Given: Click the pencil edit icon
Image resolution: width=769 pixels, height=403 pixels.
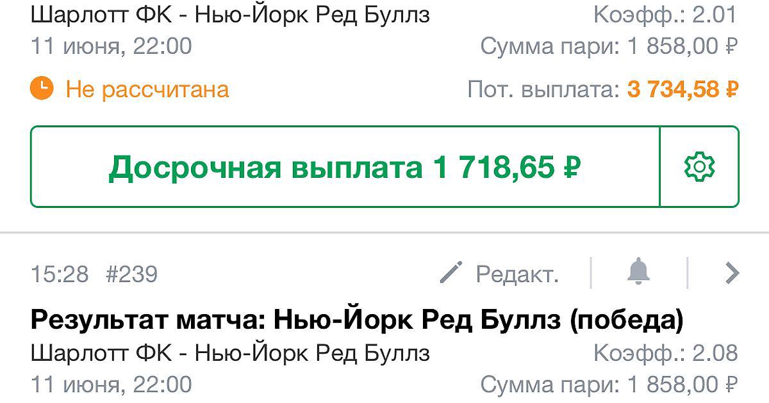Looking at the screenshot, I should pyautogui.click(x=451, y=274).
